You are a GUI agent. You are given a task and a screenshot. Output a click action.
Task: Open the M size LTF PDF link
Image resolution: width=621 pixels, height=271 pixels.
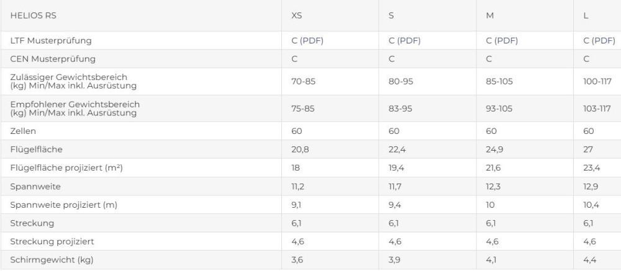pyautogui.click(x=502, y=41)
